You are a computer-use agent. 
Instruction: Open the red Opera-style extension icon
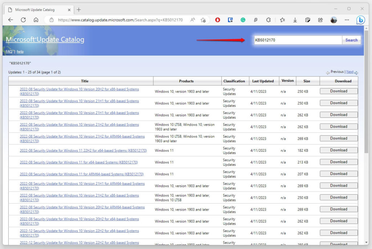[218, 20]
